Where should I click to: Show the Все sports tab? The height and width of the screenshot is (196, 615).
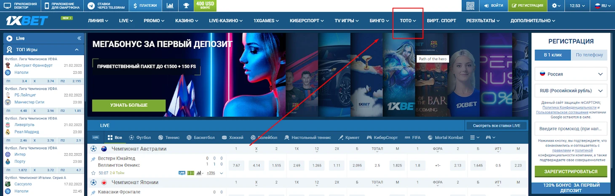pos(115,138)
